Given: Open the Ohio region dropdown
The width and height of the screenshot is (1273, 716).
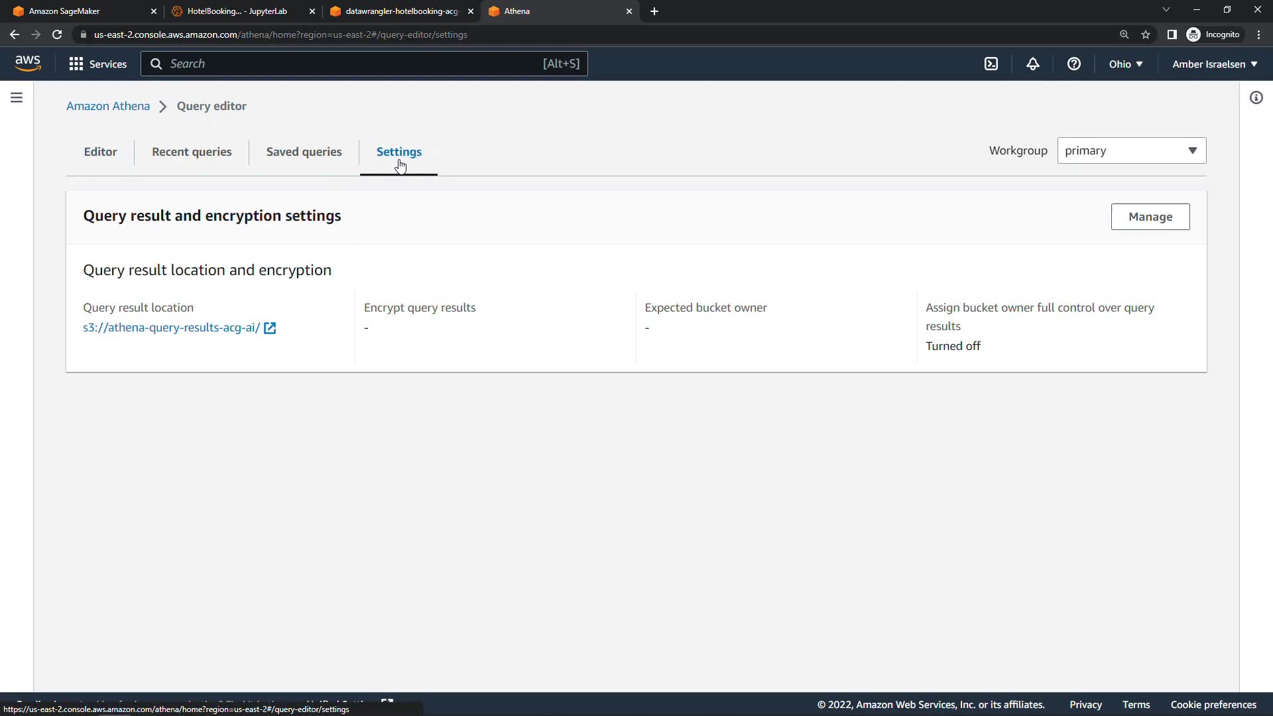Looking at the screenshot, I should pos(1125,64).
